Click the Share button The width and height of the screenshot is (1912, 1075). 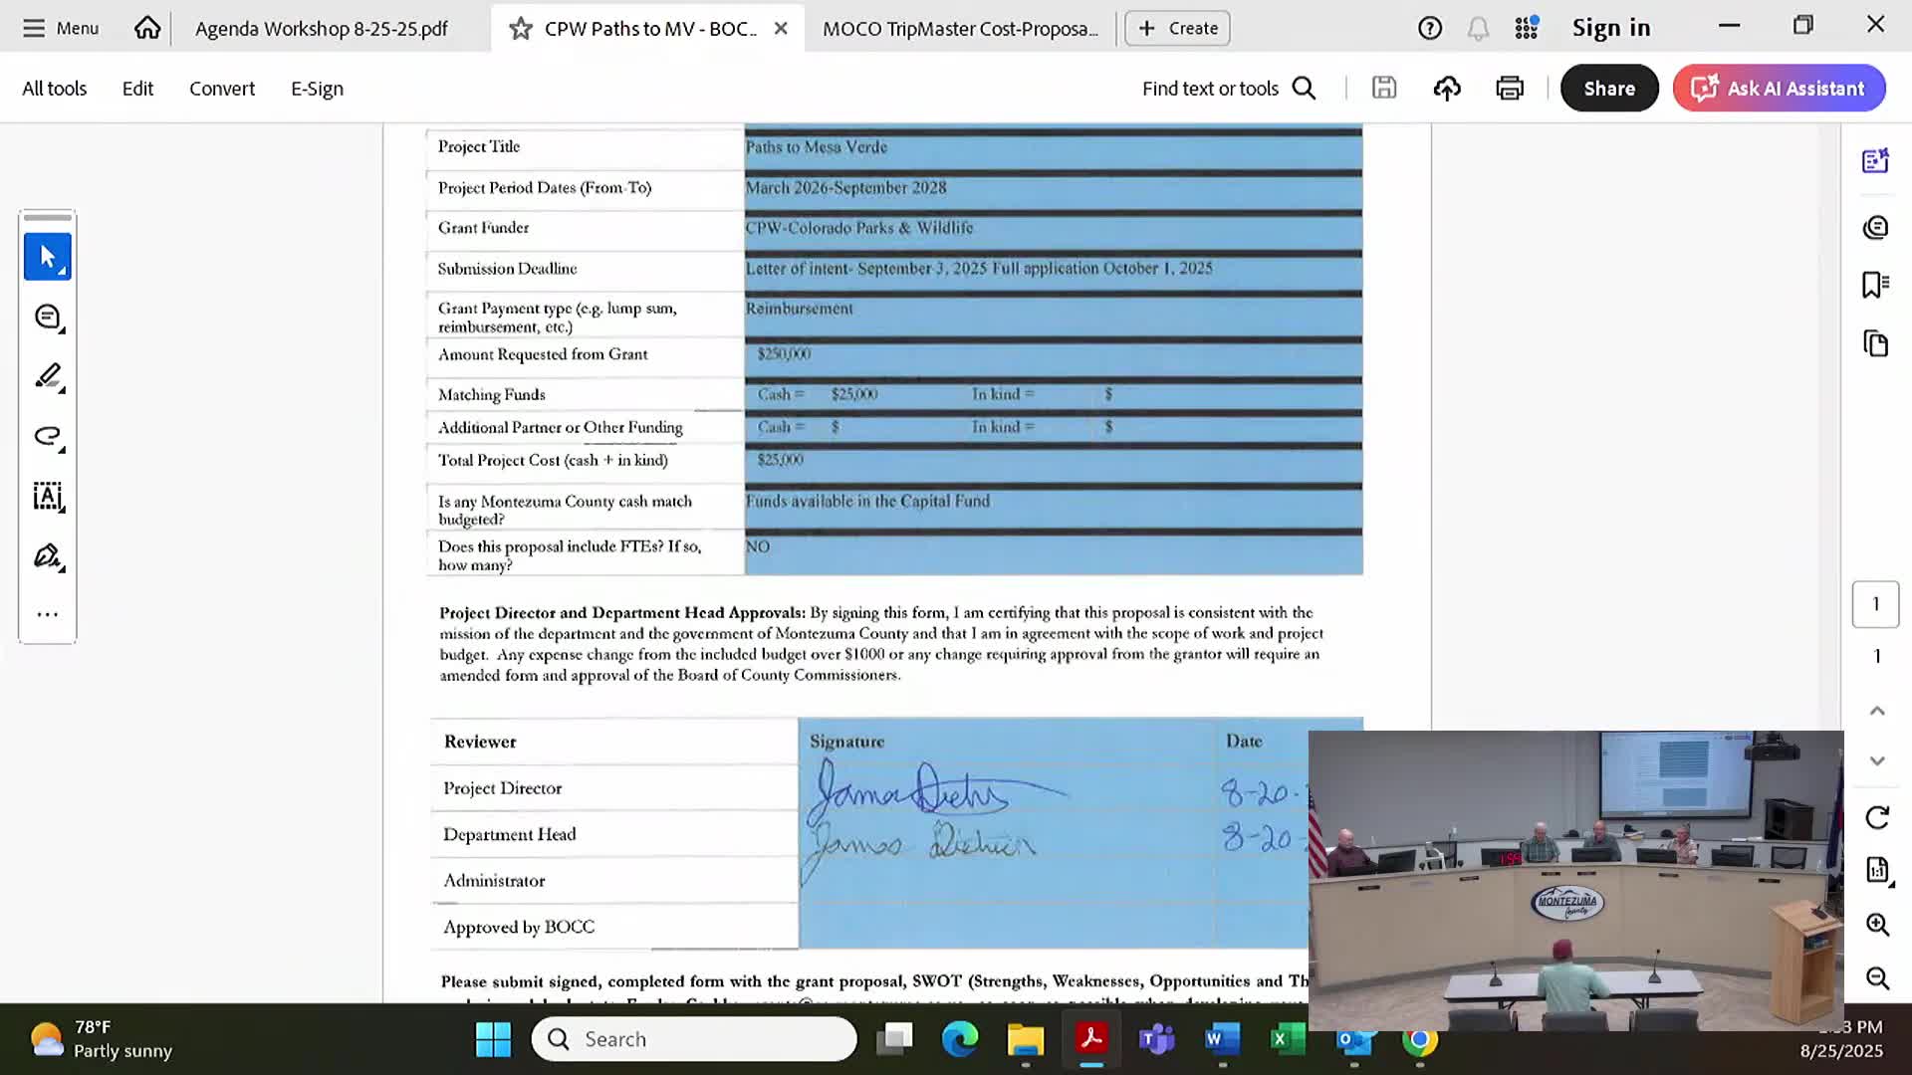point(1608,89)
